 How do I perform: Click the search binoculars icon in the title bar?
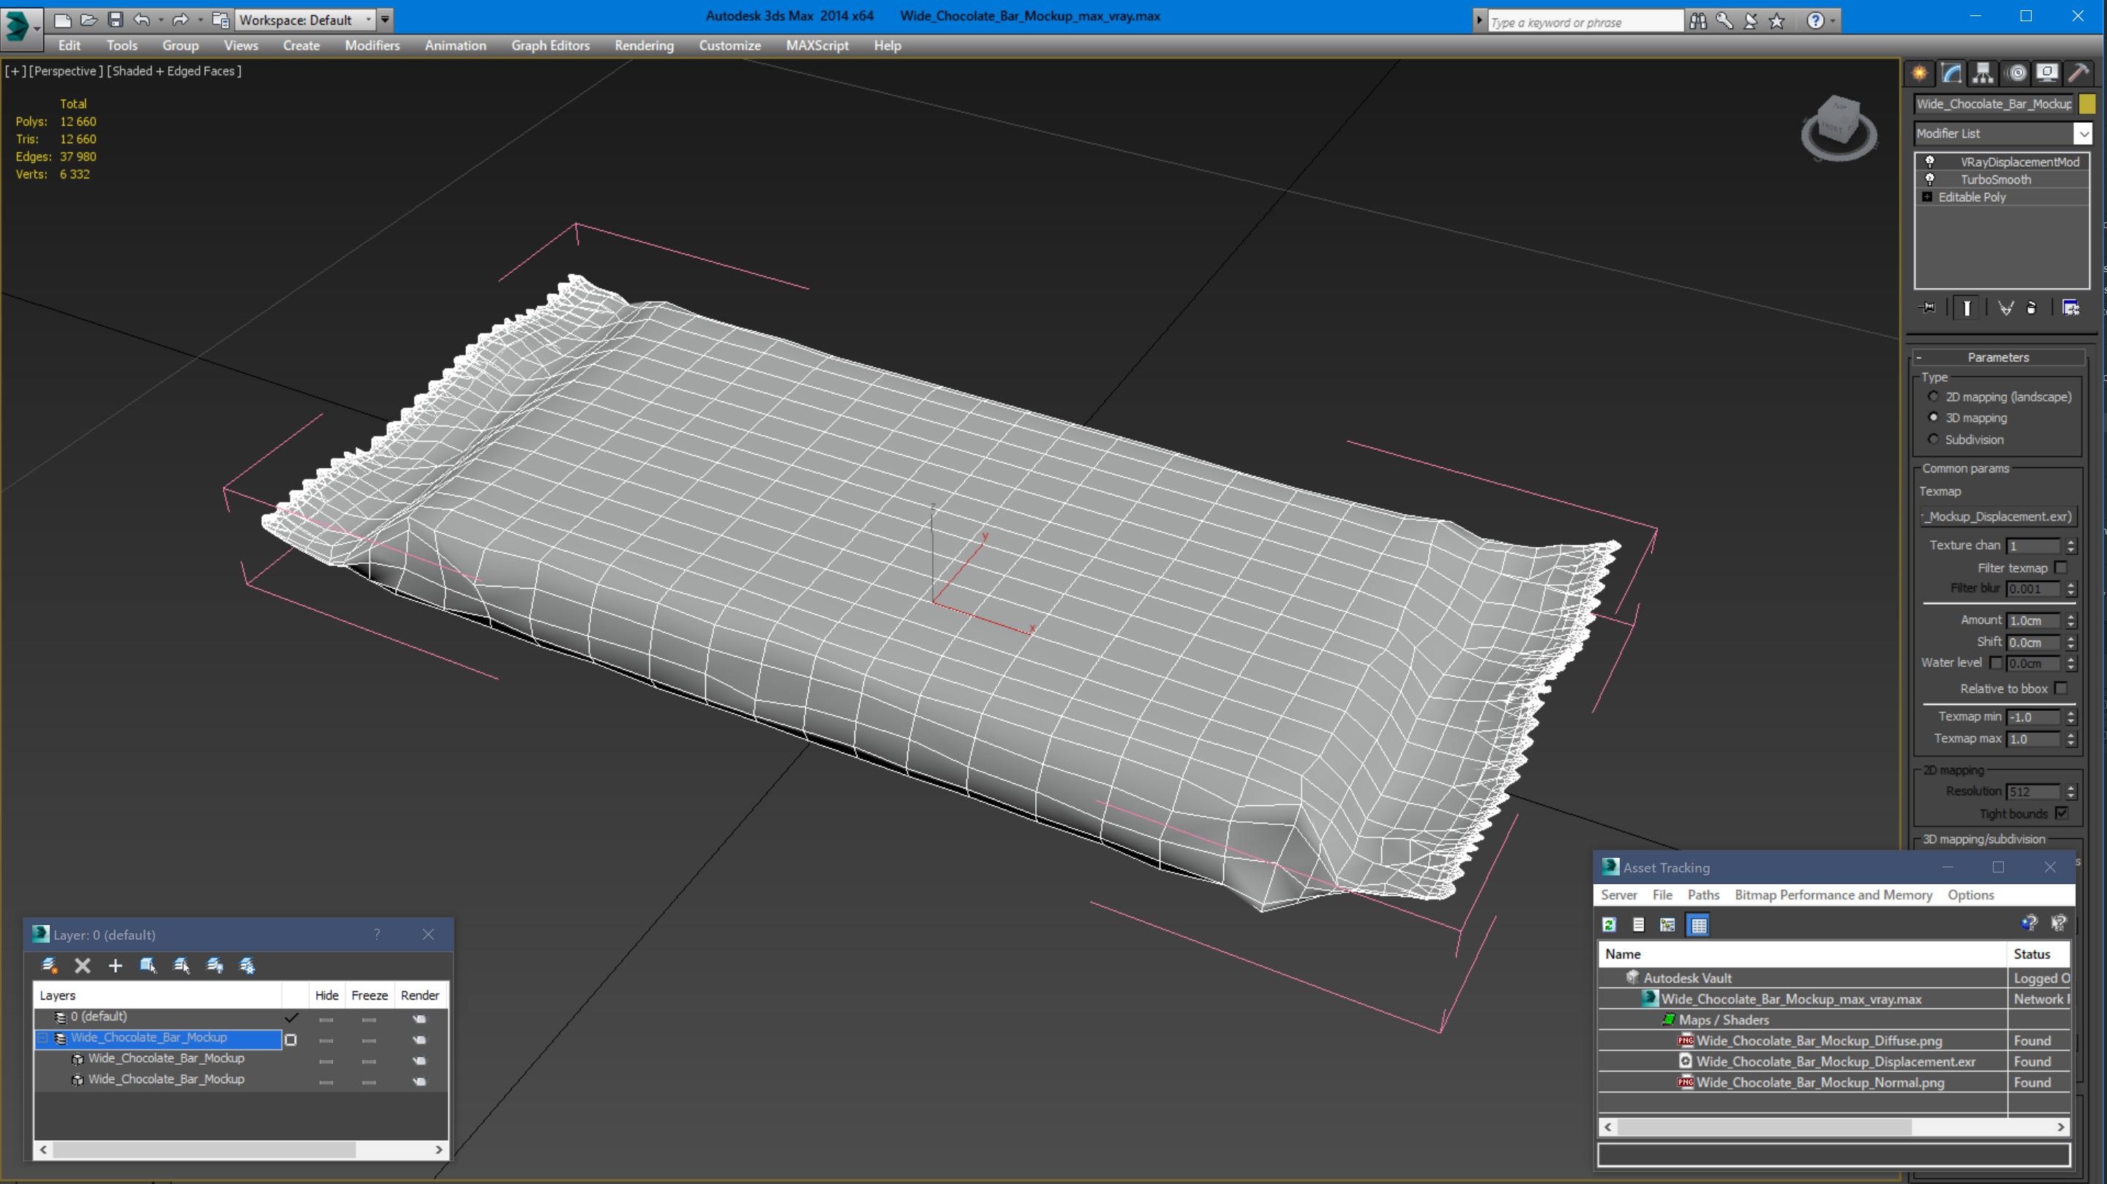[x=1698, y=21]
